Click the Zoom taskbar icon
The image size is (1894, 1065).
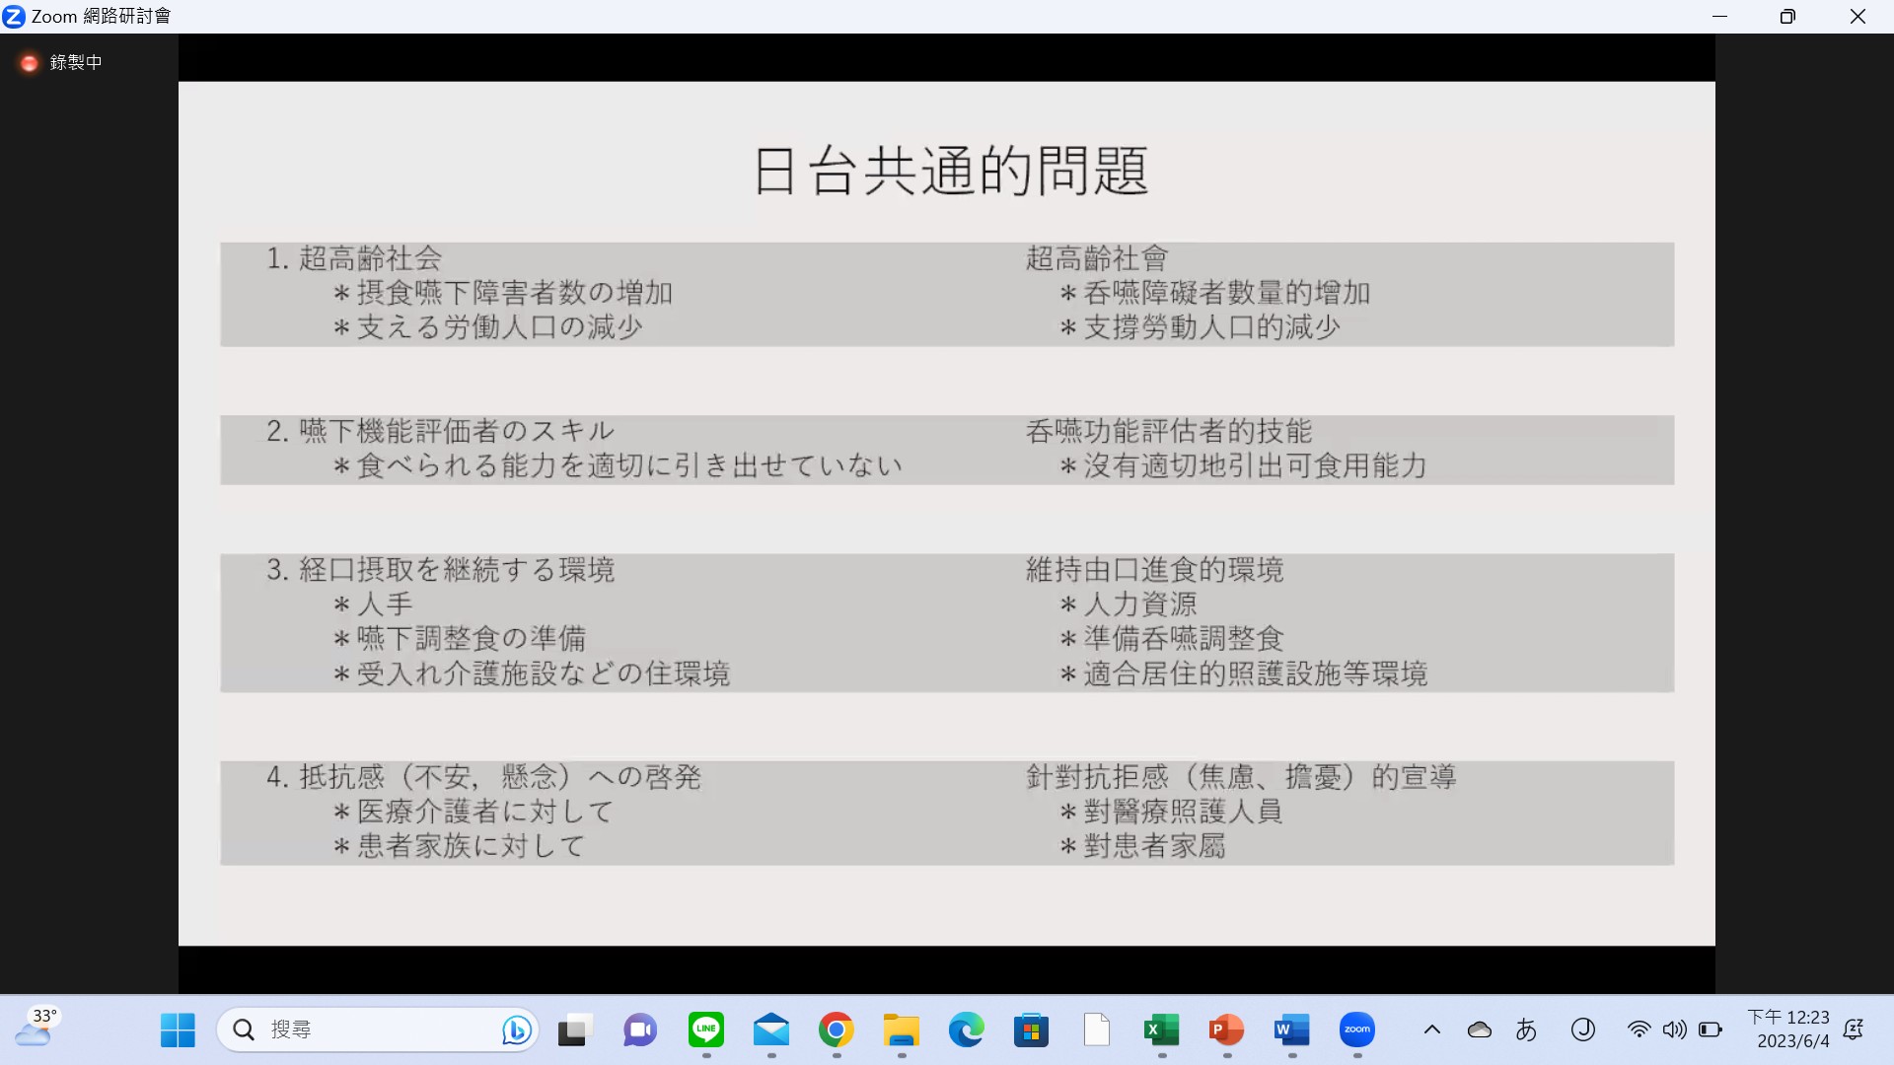click(1357, 1030)
